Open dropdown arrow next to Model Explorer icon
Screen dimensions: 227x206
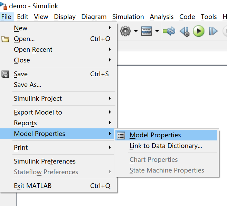[157, 31]
